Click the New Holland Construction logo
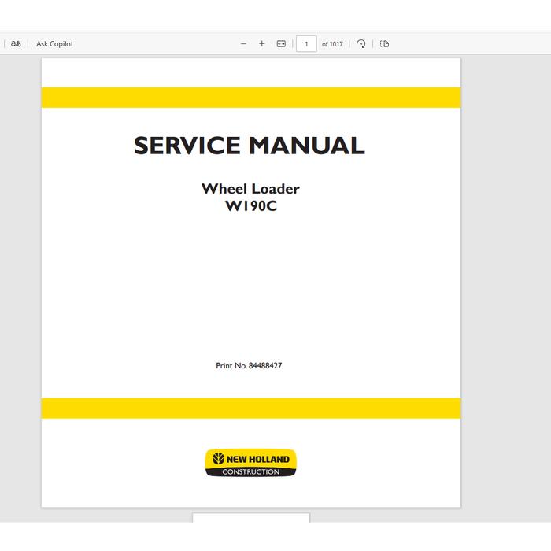551x551 pixels. [x=251, y=463]
